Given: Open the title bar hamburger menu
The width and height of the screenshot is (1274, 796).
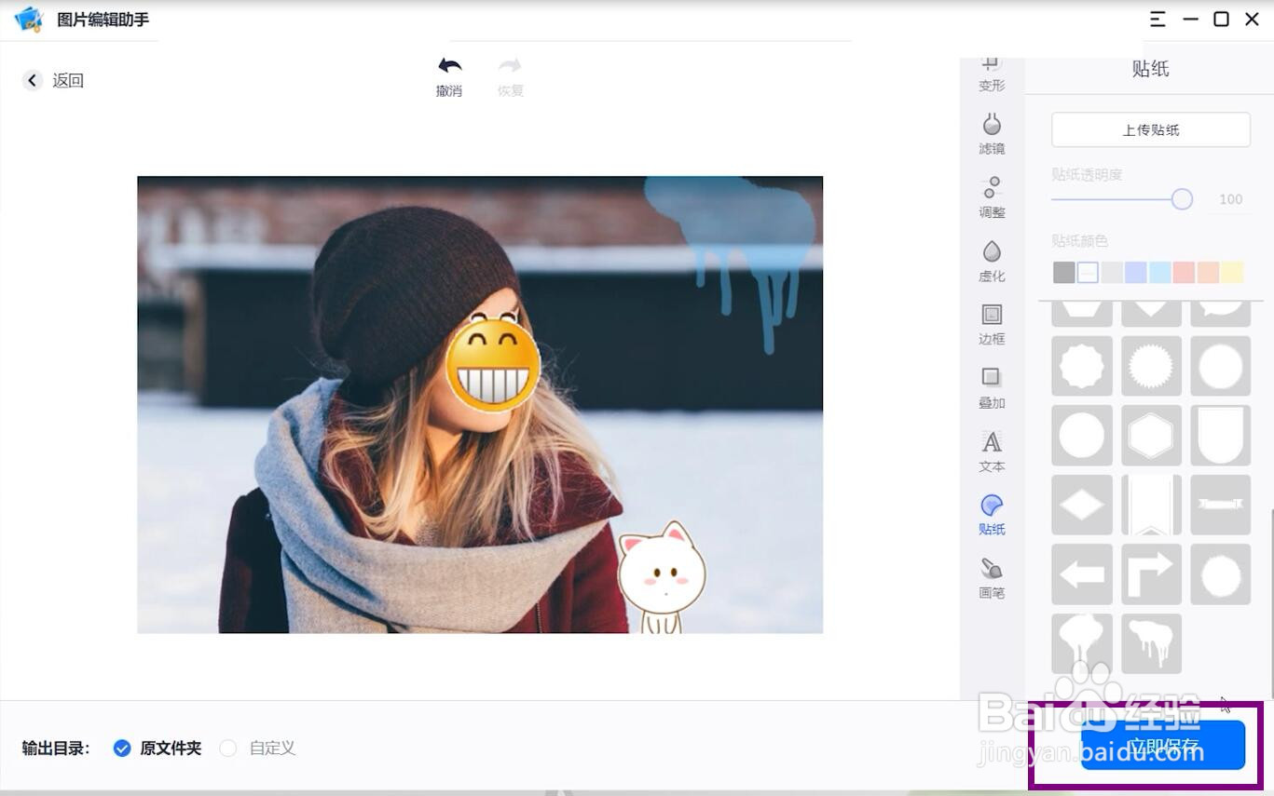Looking at the screenshot, I should pyautogui.click(x=1158, y=20).
